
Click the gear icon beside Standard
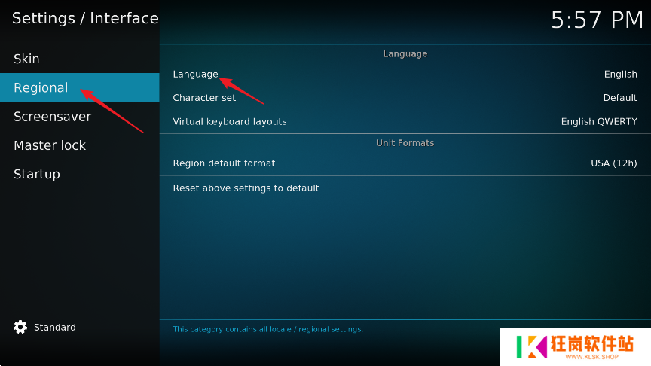[x=20, y=328]
